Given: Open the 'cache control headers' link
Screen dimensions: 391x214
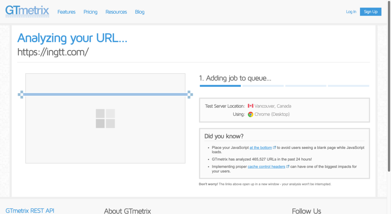Looking at the screenshot, I should click(x=266, y=167).
